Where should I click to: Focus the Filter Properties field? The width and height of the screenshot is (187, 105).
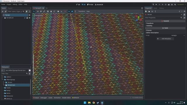coord(164,18)
